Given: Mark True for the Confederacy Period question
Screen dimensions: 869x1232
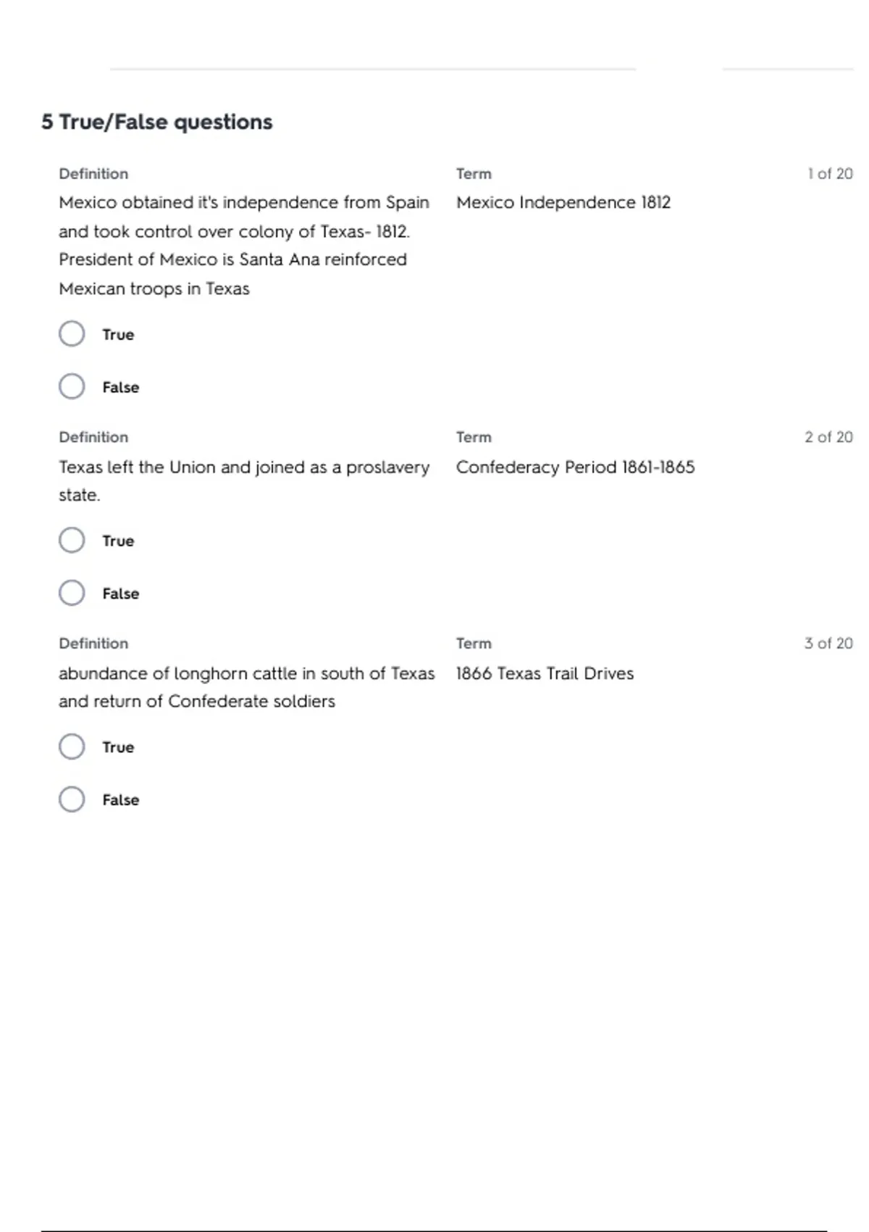Looking at the screenshot, I should pyautogui.click(x=72, y=540).
